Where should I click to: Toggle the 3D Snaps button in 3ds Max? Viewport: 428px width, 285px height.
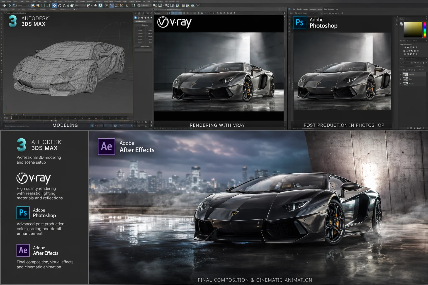point(106,6)
